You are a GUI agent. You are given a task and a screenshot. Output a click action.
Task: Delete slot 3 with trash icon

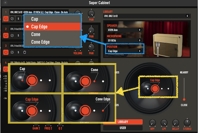tap(25, 52)
